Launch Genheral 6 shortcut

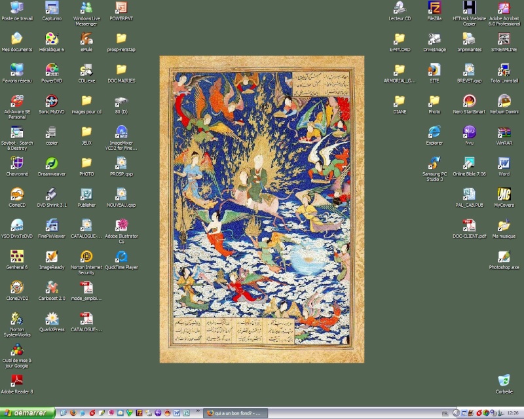(17, 259)
